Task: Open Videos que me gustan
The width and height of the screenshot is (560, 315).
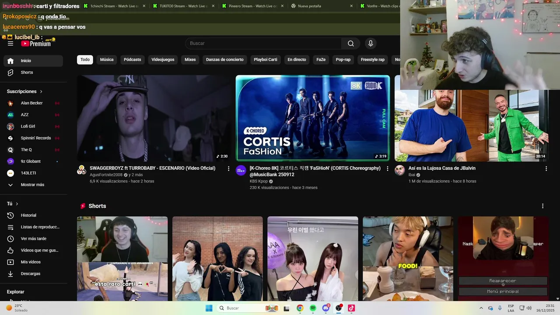Action: [33, 250]
